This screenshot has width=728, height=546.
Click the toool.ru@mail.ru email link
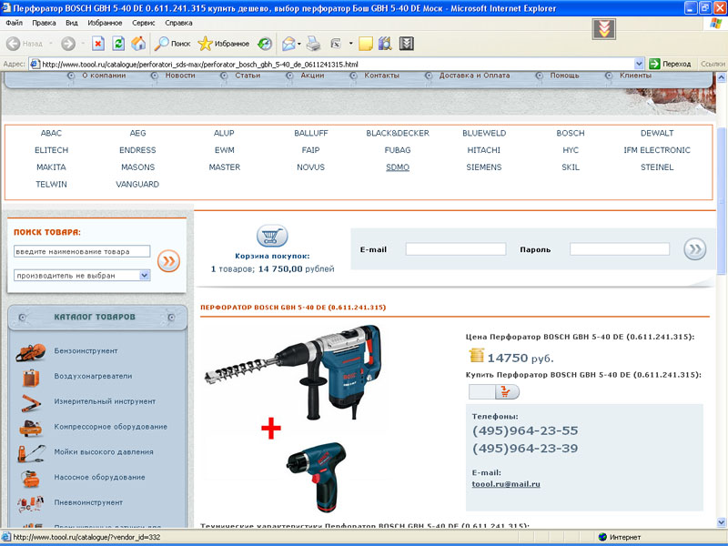[506, 484]
